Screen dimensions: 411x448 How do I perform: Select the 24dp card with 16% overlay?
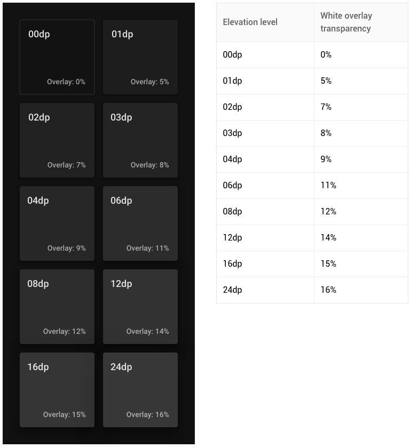click(140, 390)
